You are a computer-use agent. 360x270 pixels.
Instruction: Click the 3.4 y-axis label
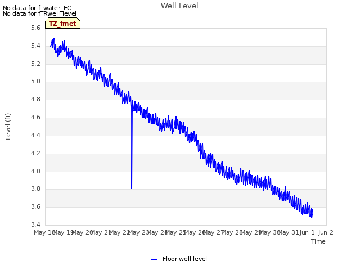35,224
